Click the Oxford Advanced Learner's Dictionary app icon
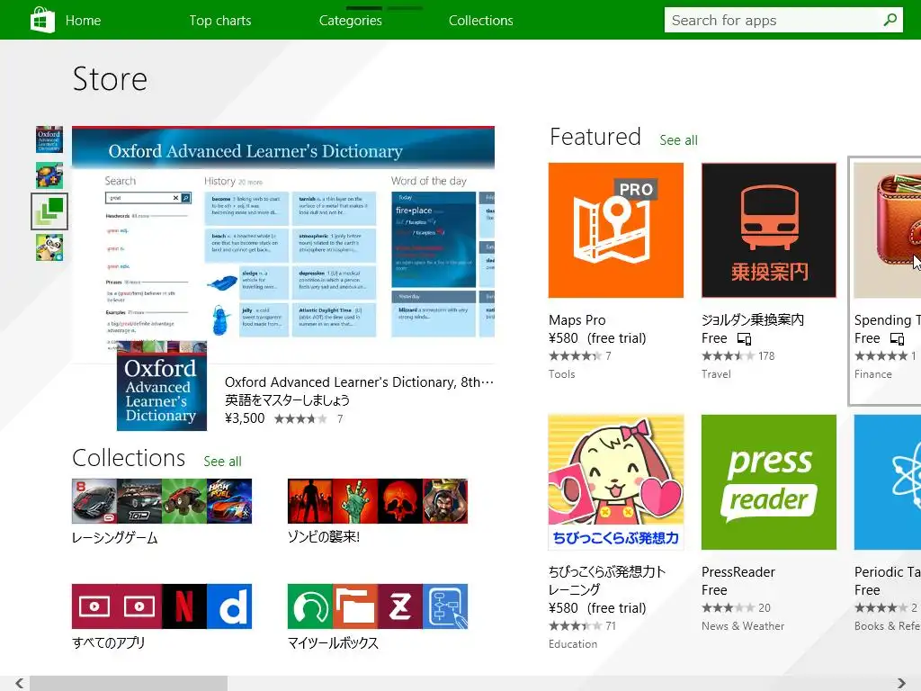The width and height of the screenshot is (921, 691). pyautogui.click(x=162, y=386)
